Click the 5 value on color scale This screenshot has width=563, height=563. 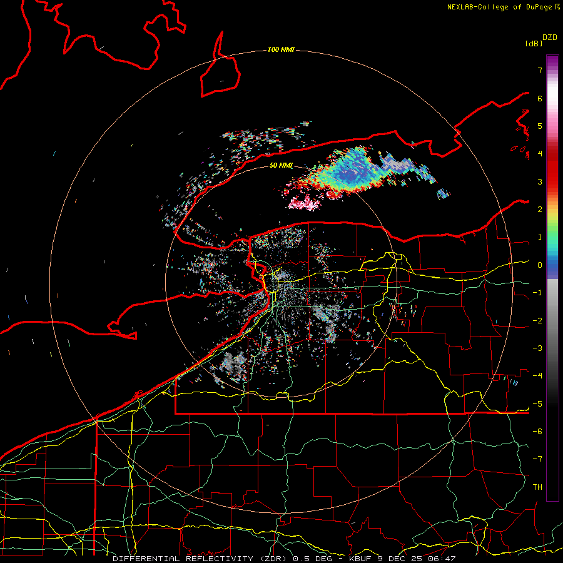pos(540,126)
